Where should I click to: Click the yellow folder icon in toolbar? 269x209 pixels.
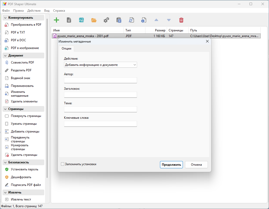pos(94,20)
